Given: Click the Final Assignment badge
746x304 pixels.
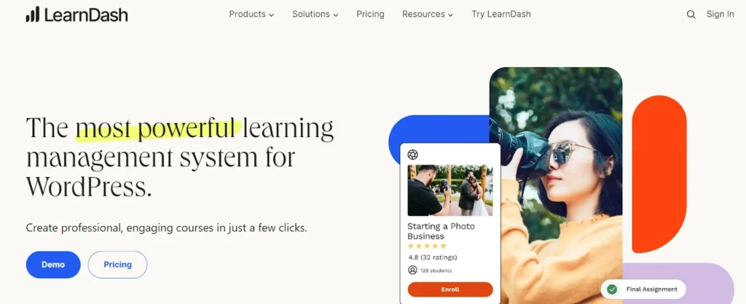Looking at the screenshot, I should [644, 289].
